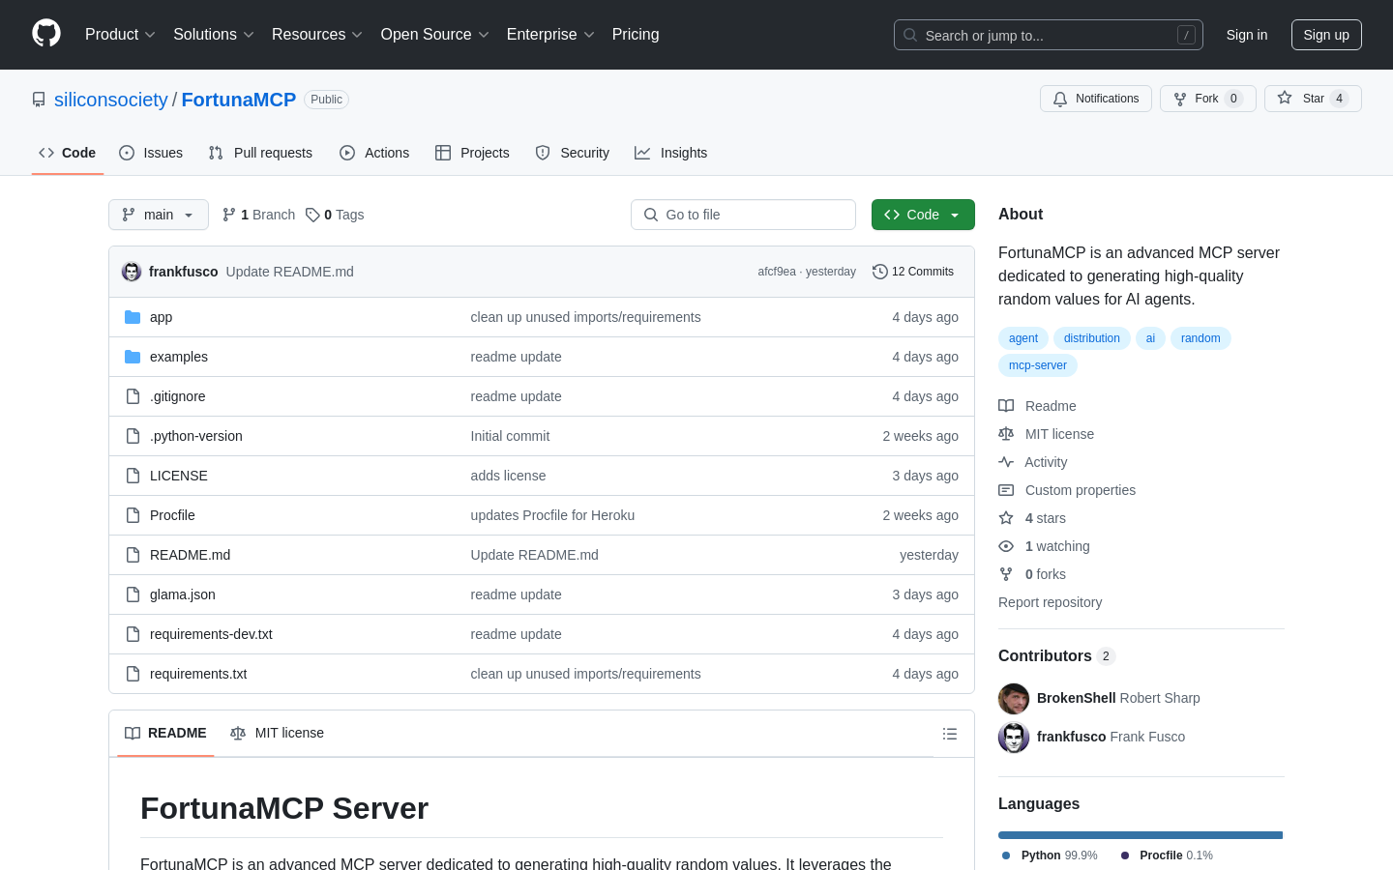Click the Sign in link
Screen dimensions: 1393x870
(x=1247, y=35)
